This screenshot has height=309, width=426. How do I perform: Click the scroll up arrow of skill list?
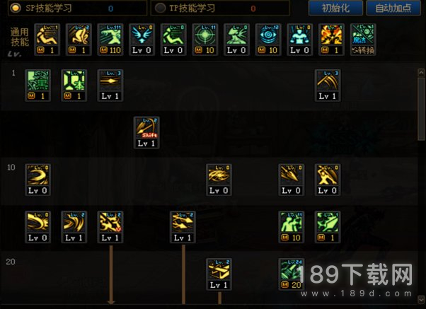point(421,72)
